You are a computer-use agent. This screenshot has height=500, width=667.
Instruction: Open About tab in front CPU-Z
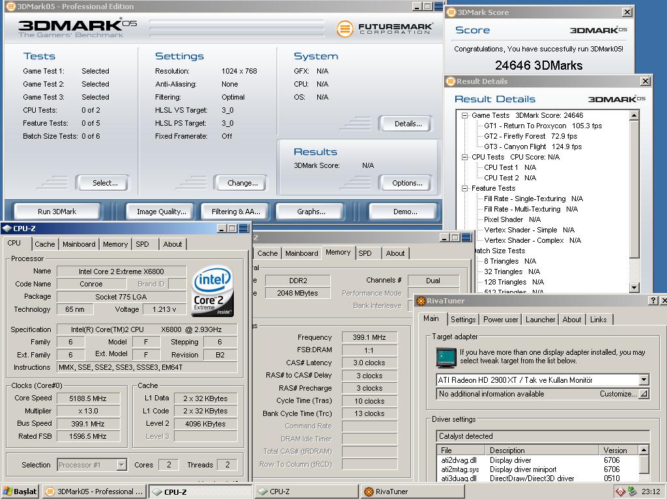[x=172, y=244]
